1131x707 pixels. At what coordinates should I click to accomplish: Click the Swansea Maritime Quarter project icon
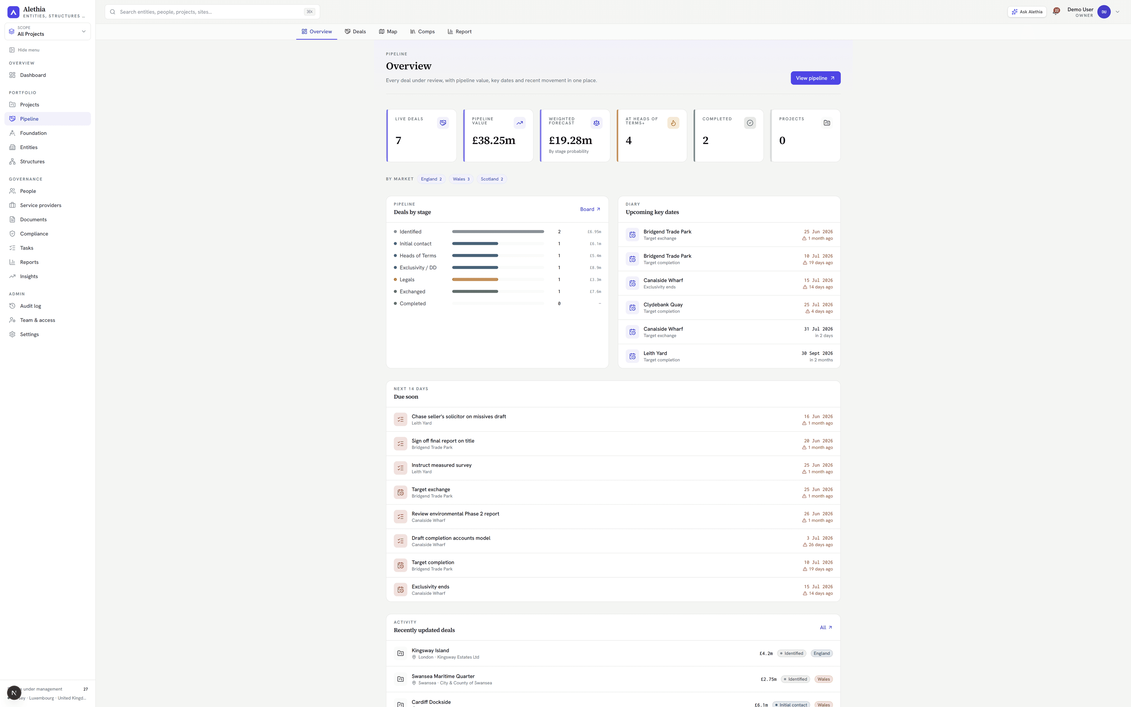coord(401,679)
